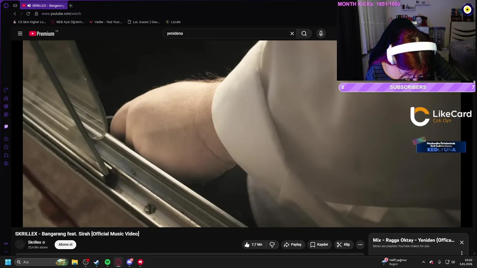
Task: Go to YouTube Premium home logo
Action: pyautogui.click(x=42, y=33)
